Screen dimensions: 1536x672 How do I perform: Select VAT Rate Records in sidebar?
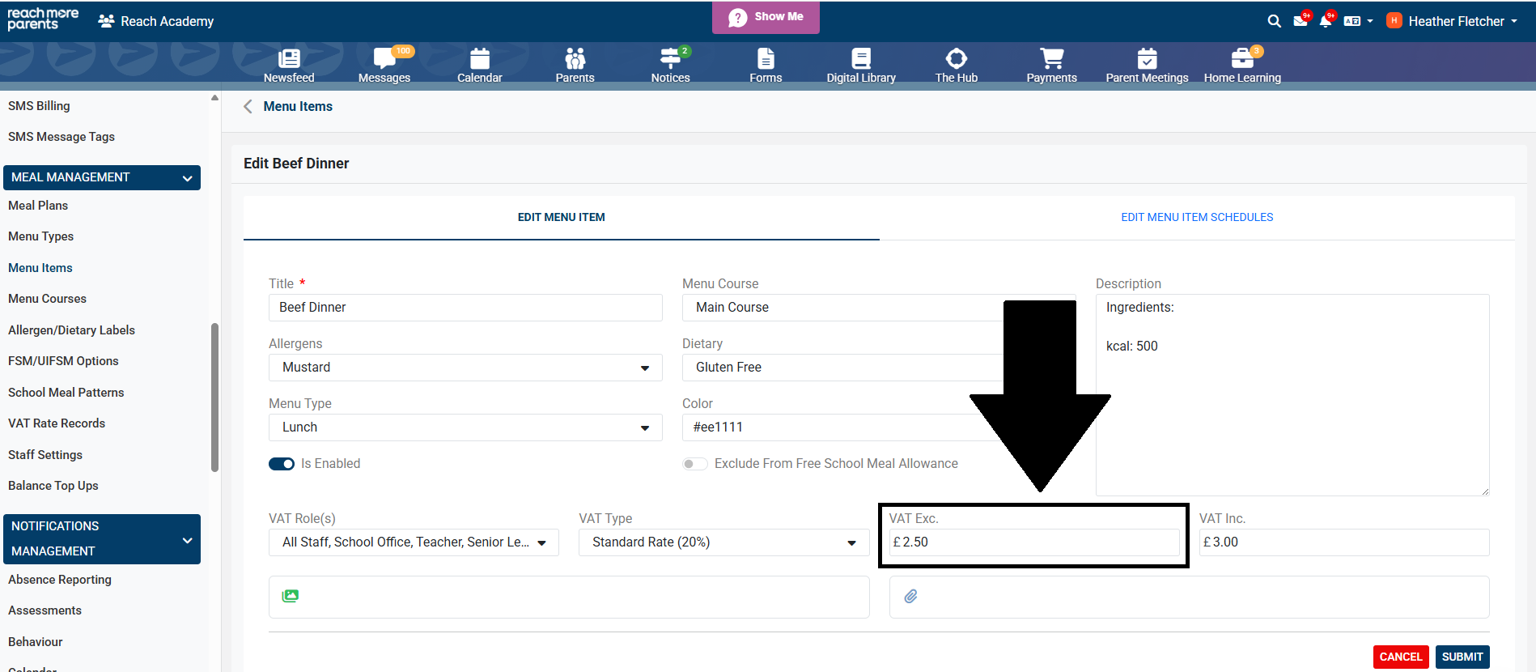(x=57, y=423)
